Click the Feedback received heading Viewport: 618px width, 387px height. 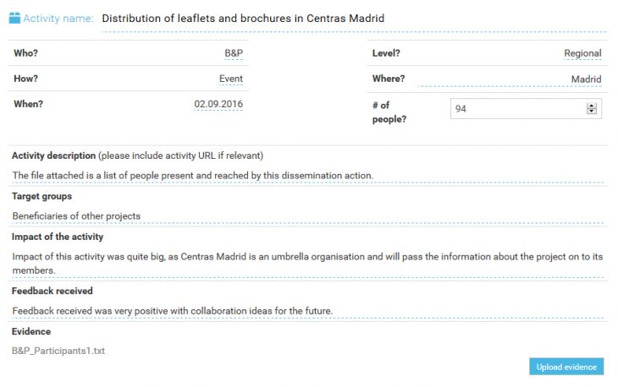(52, 291)
